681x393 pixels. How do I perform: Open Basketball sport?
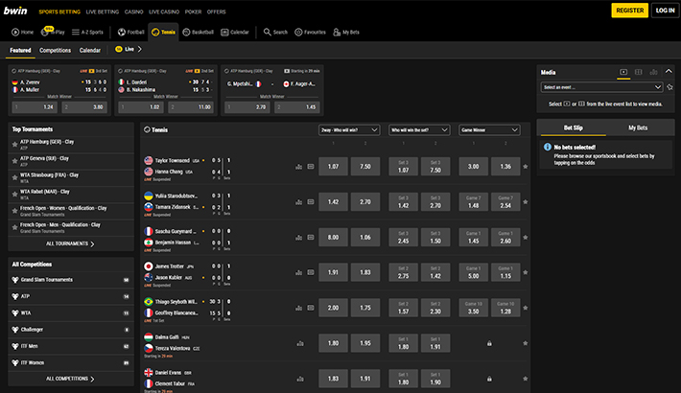coord(198,33)
